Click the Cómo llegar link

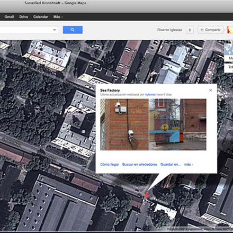tap(110, 164)
